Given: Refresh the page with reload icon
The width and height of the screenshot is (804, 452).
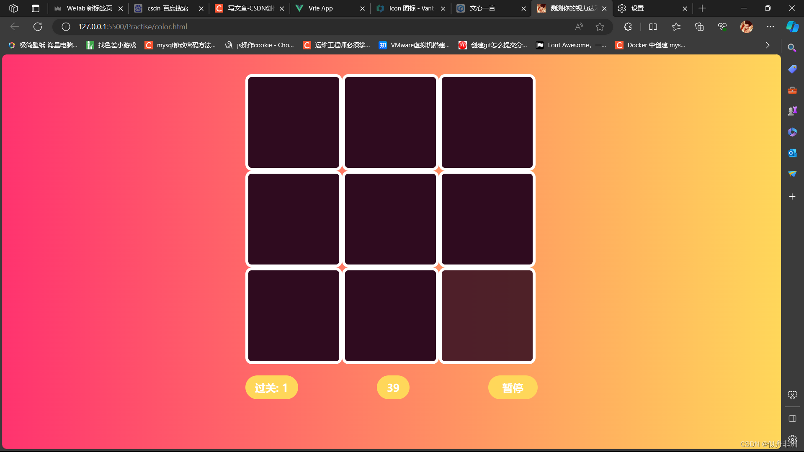Looking at the screenshot, I should [x=38, y=27].
